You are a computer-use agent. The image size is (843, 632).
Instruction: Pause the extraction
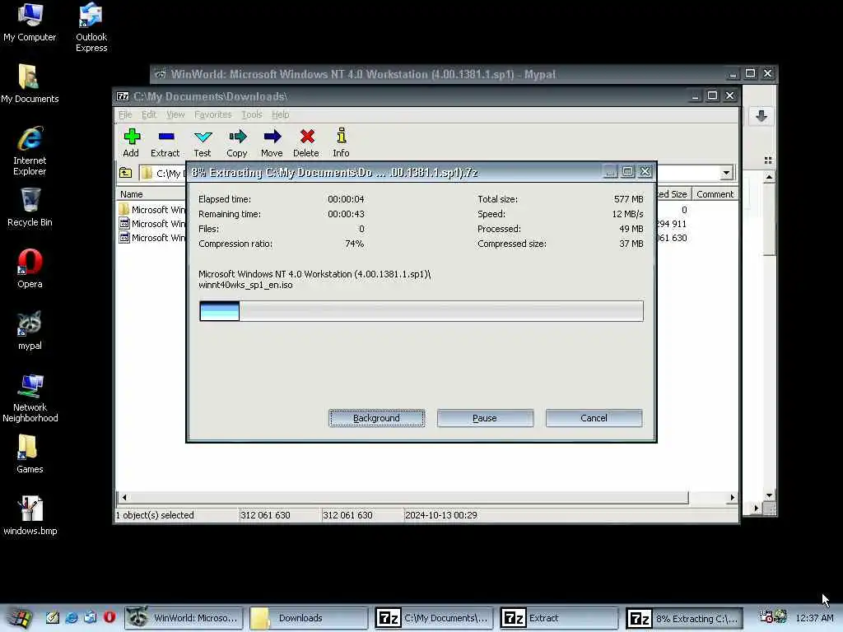coord(485,418)
